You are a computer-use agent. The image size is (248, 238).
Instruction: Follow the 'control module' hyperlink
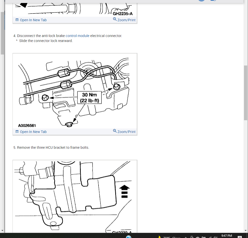click(77, 36)
